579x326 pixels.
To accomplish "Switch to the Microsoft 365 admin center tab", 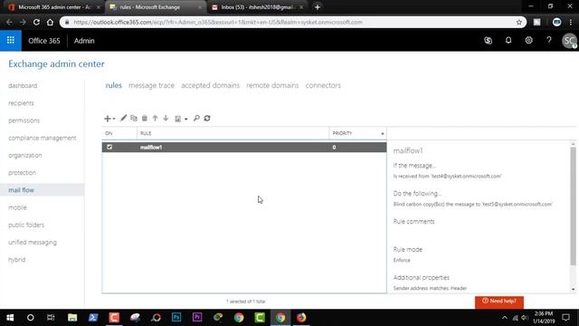I will tap(54, 7).
